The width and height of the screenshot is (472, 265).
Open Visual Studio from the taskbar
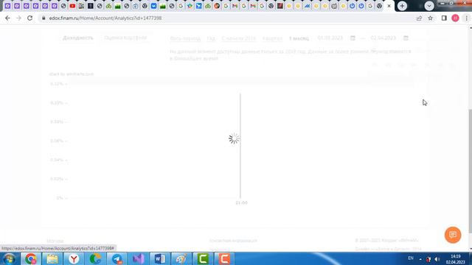pos(139,258)
